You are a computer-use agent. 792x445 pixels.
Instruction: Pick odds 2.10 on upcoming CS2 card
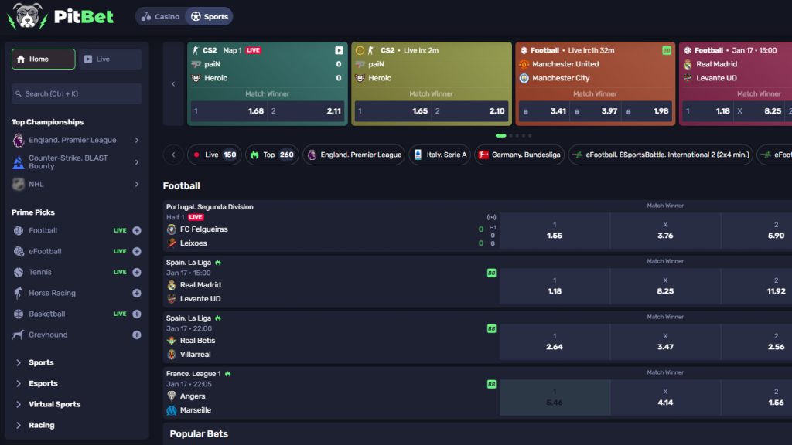(x=470, y=111)
